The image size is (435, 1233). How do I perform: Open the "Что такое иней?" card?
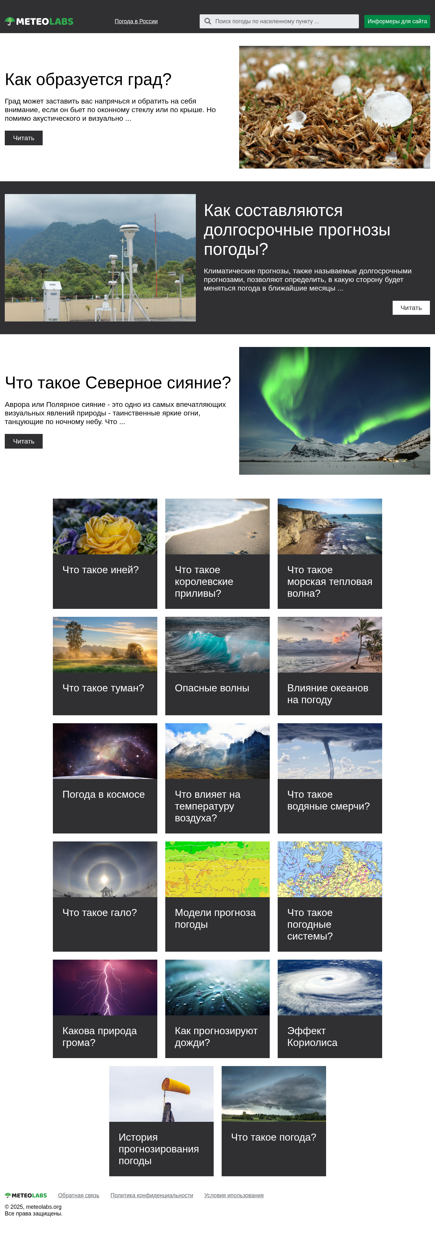[x=105, y=554]
